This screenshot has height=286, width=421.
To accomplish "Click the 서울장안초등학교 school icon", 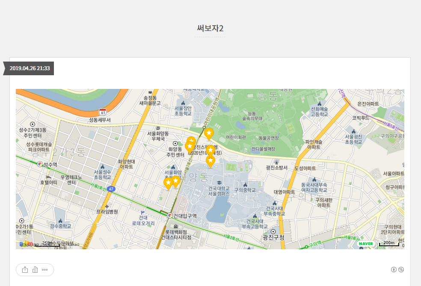I will (x=184, y=103).
